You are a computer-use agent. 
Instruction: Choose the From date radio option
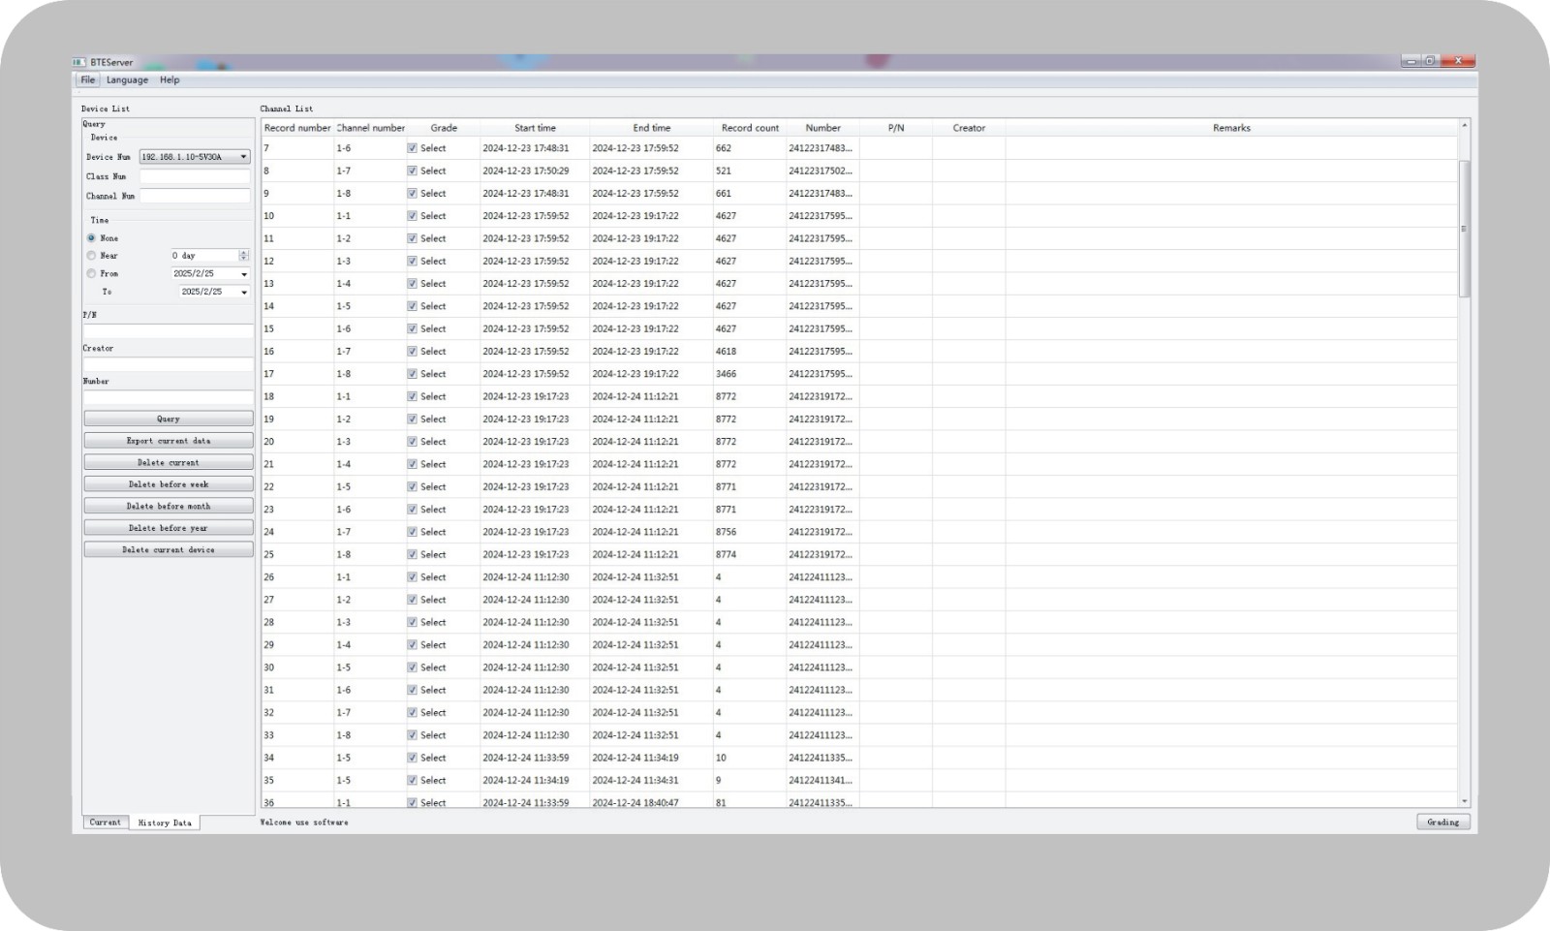pos(92,274)
